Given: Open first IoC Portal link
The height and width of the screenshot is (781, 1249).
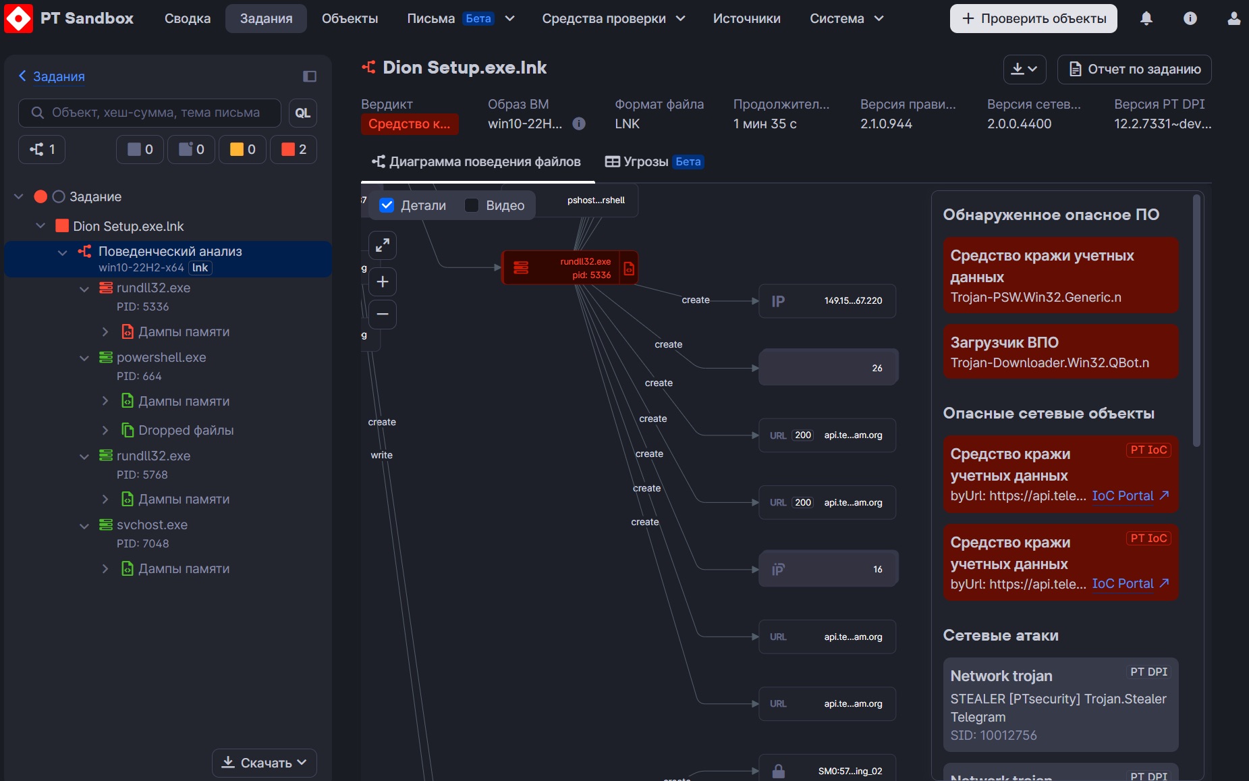Looking at the screenshot, I should (1130, 495).
